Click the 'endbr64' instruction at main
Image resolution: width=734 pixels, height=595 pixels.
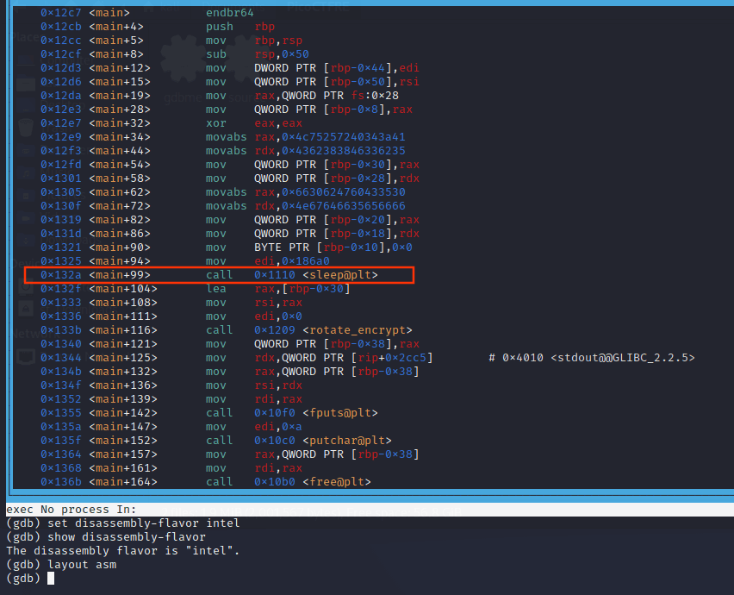click(229, 13)
